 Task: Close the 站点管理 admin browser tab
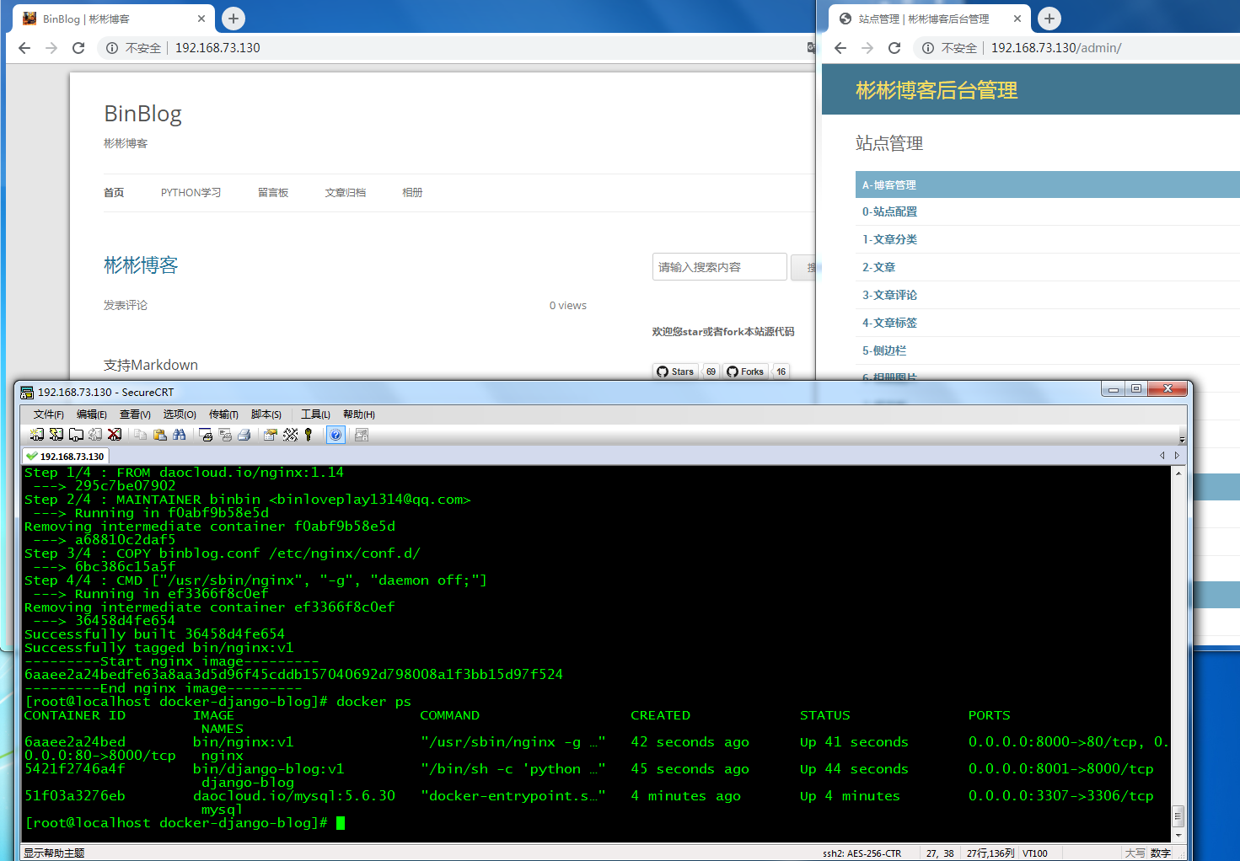pyautogui.click(x=1017, y=19)
